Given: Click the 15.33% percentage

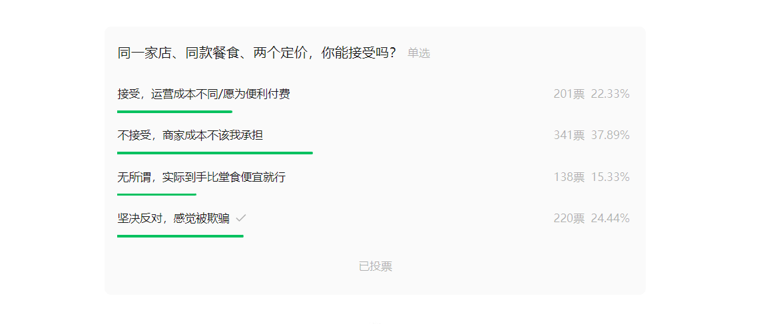Looking at the screenshot, I should tap(610, 178).
